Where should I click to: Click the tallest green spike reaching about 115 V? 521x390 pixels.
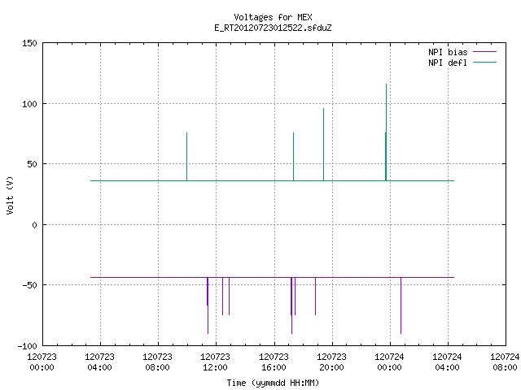[x=386, y=132]
